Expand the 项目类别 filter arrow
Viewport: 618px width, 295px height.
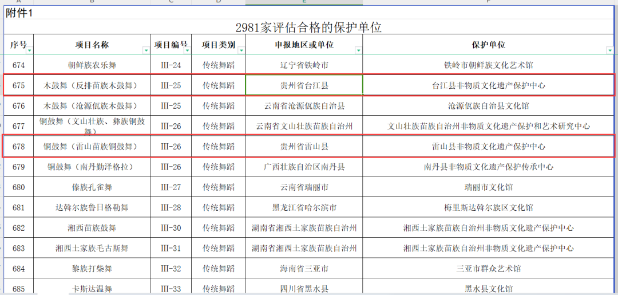click(x=240, y=50)
